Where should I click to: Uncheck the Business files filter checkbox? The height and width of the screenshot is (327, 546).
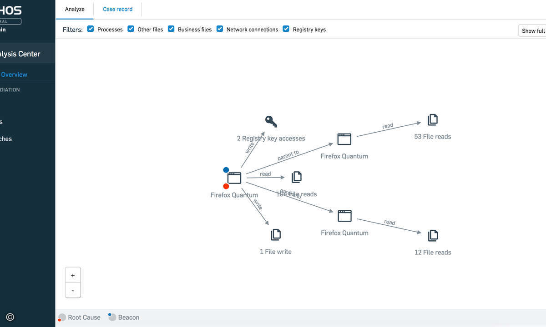[171, 29]
